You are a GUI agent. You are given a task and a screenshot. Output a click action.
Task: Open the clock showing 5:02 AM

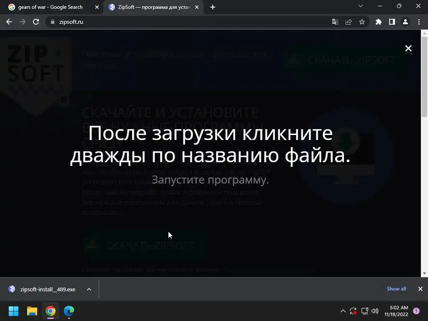point(396,311)
